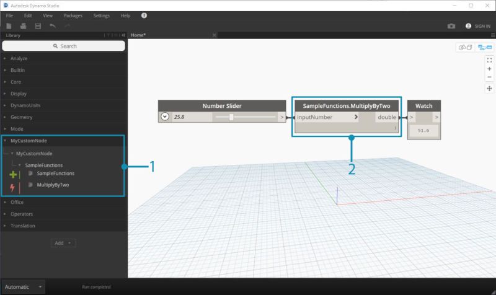Open the Help menu
Screen dimensions: 496x295
[x=125, y=15]
